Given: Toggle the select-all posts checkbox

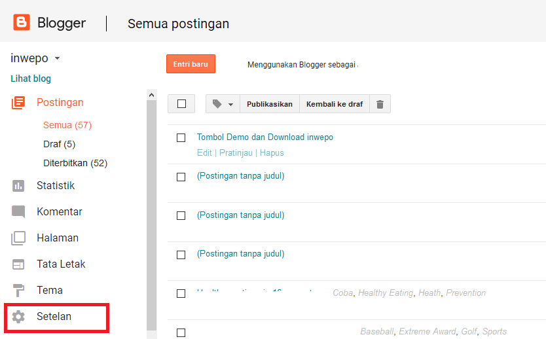Looking at the screenshot, I should pos(181,104).
